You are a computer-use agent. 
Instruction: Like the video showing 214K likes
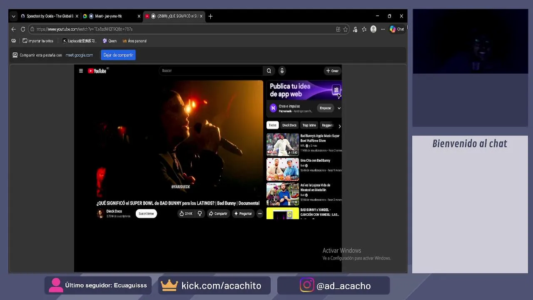[186, 214]
